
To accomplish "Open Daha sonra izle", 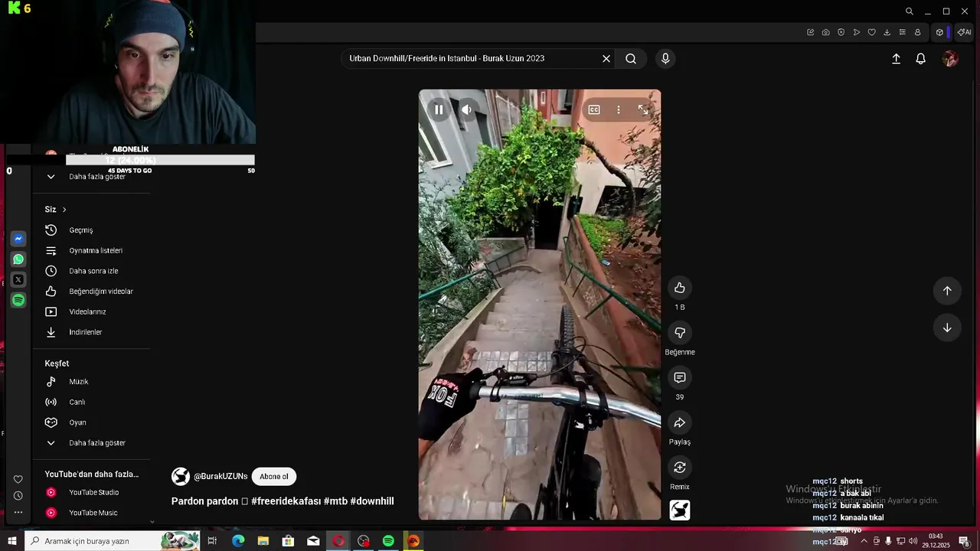I will tap(92, 271).
